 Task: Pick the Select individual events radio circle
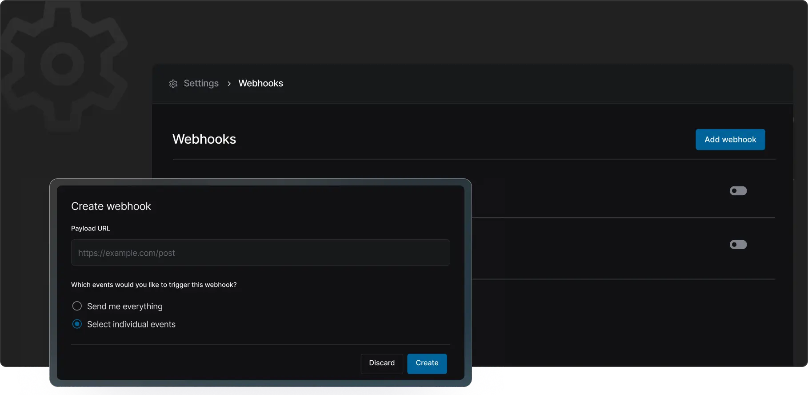(x=77, y=324)
